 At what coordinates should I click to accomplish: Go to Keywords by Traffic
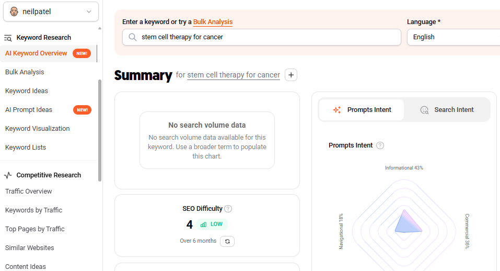33,210
